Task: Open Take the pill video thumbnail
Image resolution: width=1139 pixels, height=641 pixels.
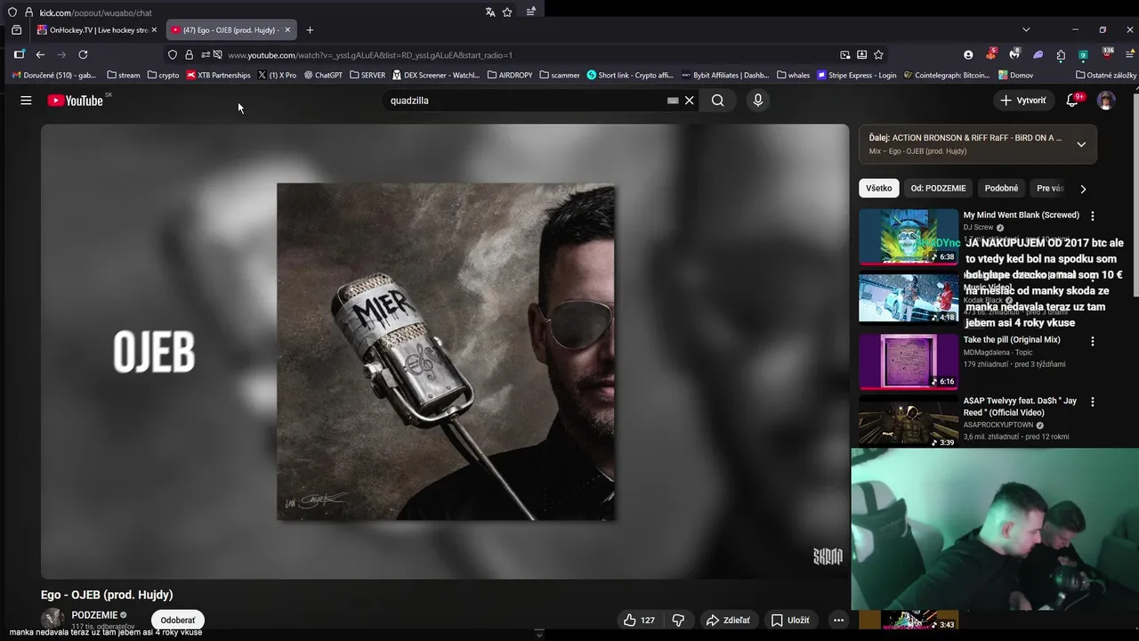Action: (909, 361)
